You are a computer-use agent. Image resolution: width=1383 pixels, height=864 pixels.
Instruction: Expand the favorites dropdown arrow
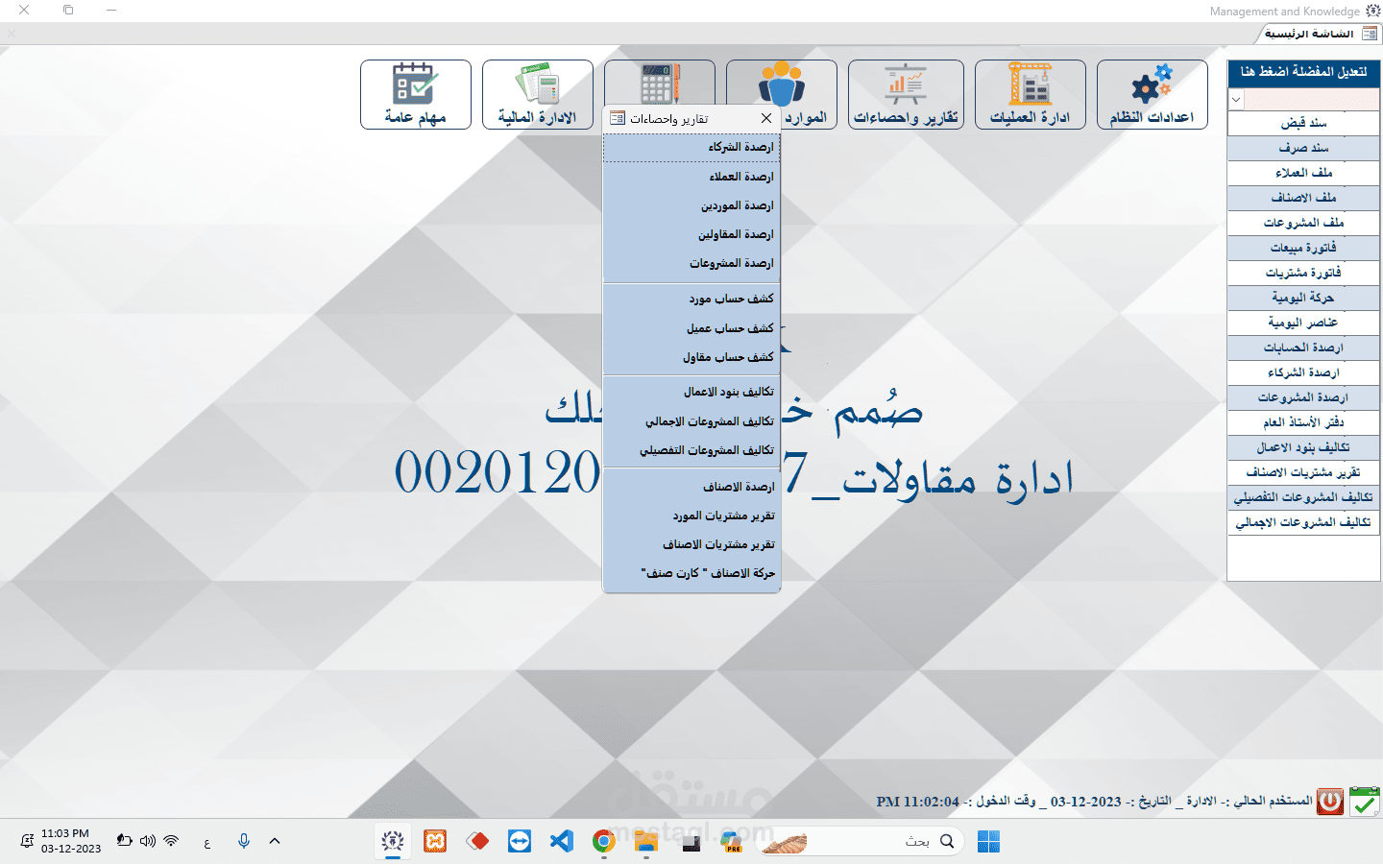click(1236, 100)
